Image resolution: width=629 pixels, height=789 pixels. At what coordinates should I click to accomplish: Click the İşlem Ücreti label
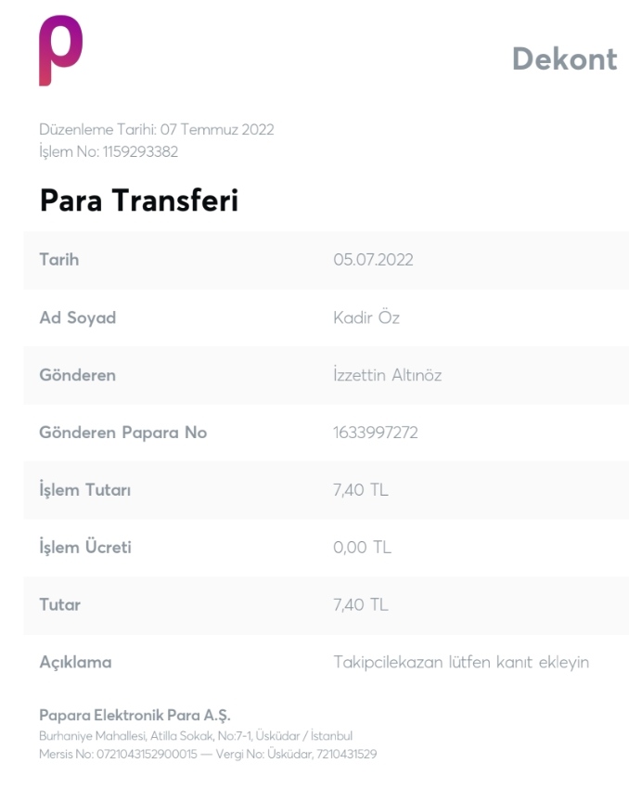[85, 547]
